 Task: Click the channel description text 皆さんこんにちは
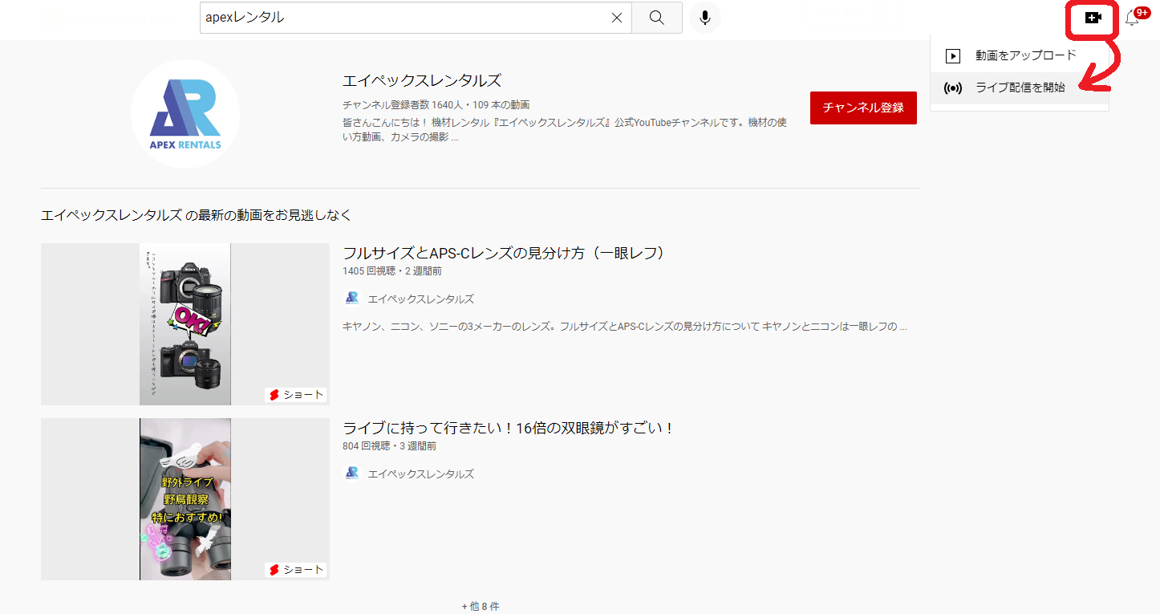pyautogui.click(x=565, y=129)
